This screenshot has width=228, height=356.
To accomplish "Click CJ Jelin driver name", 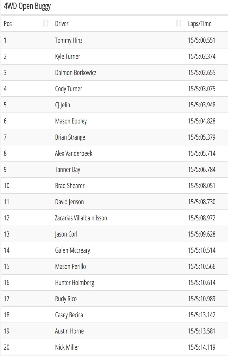I will coord(62,105).
